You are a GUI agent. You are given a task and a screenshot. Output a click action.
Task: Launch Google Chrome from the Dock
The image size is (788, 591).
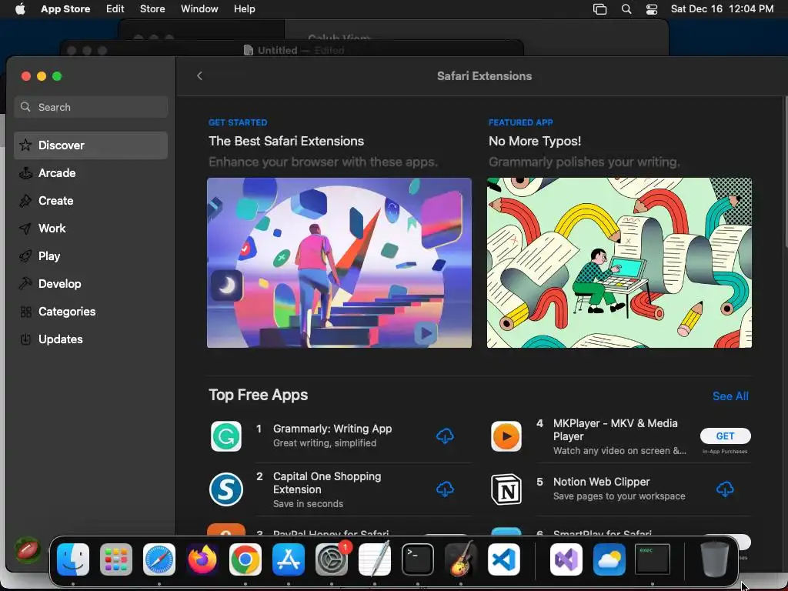[245, 559]
